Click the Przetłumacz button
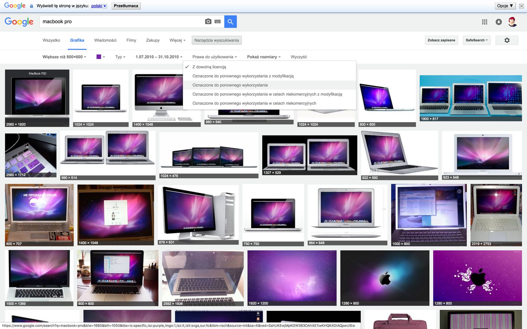 click(126, 6)
